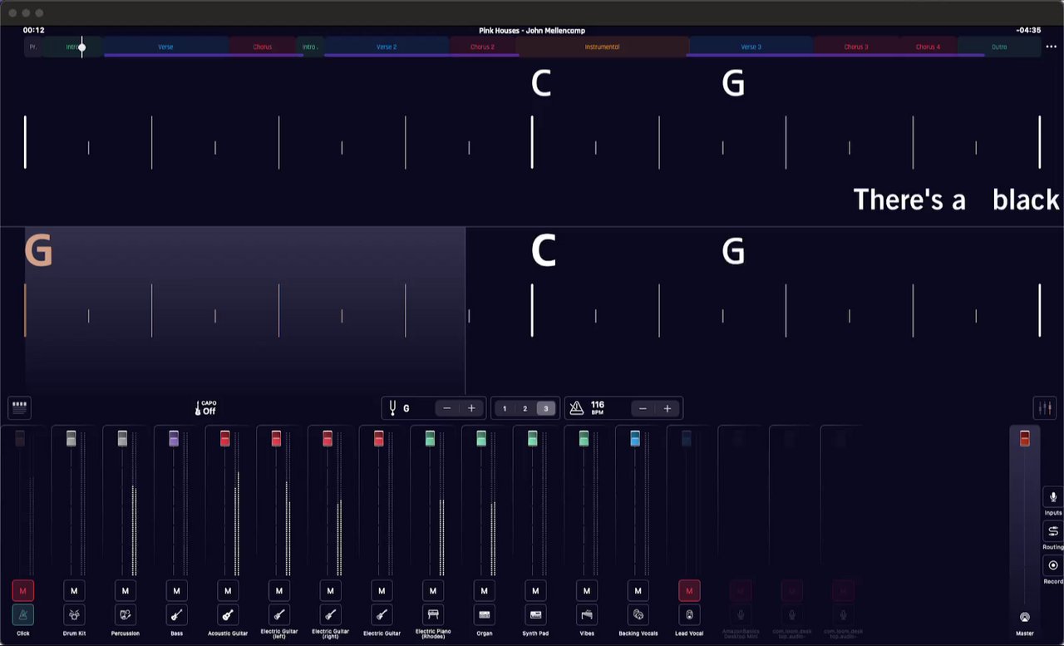Click the playhead marker in the Intro

tap(81, 47)
